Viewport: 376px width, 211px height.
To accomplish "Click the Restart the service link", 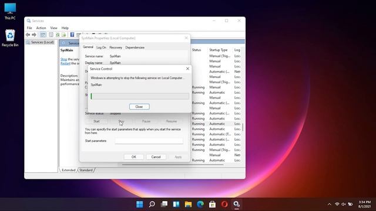I will pos(65,63).
